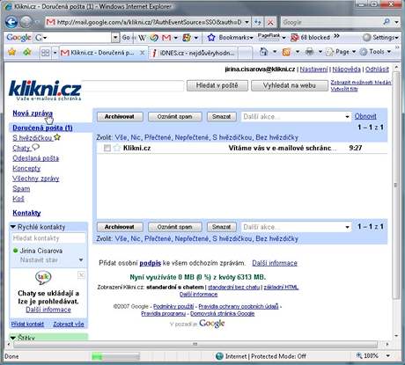Open Odeslaná pošta folder

[x=35, y=158]
